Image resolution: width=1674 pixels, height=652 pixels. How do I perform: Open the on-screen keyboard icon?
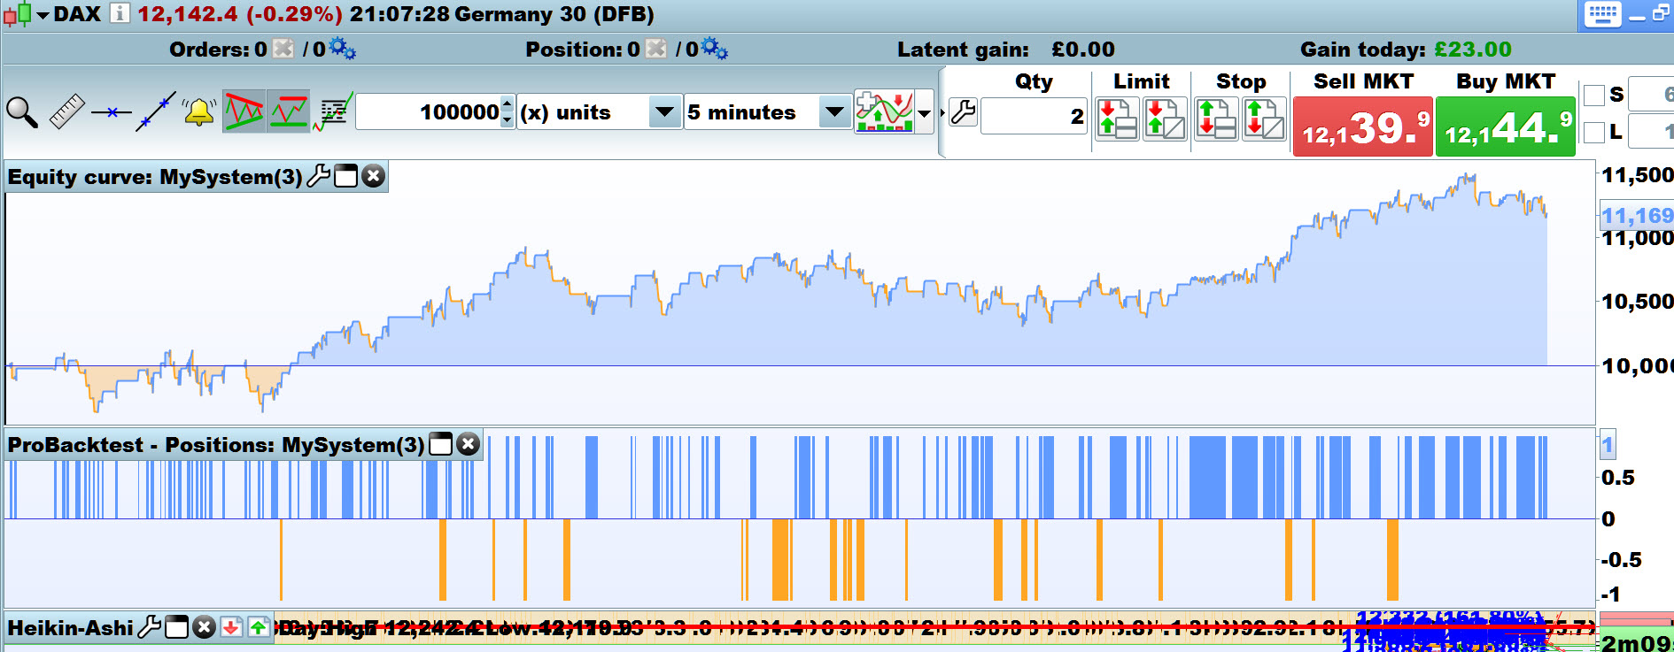click(1602, 14)
